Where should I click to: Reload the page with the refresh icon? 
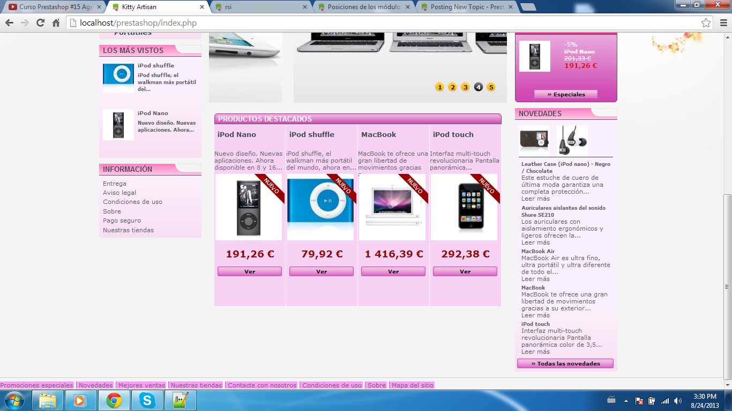point(40,23)
